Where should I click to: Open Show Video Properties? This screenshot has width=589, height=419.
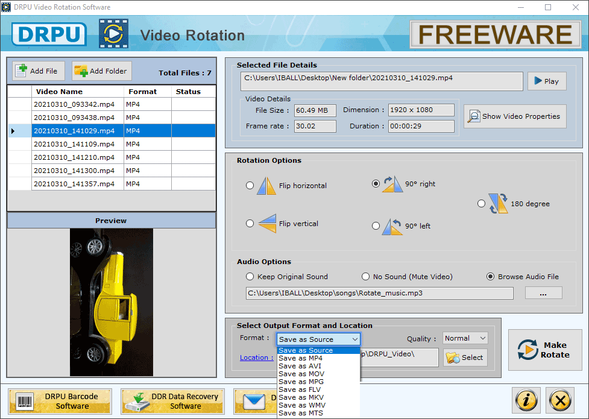coord(515,116)
